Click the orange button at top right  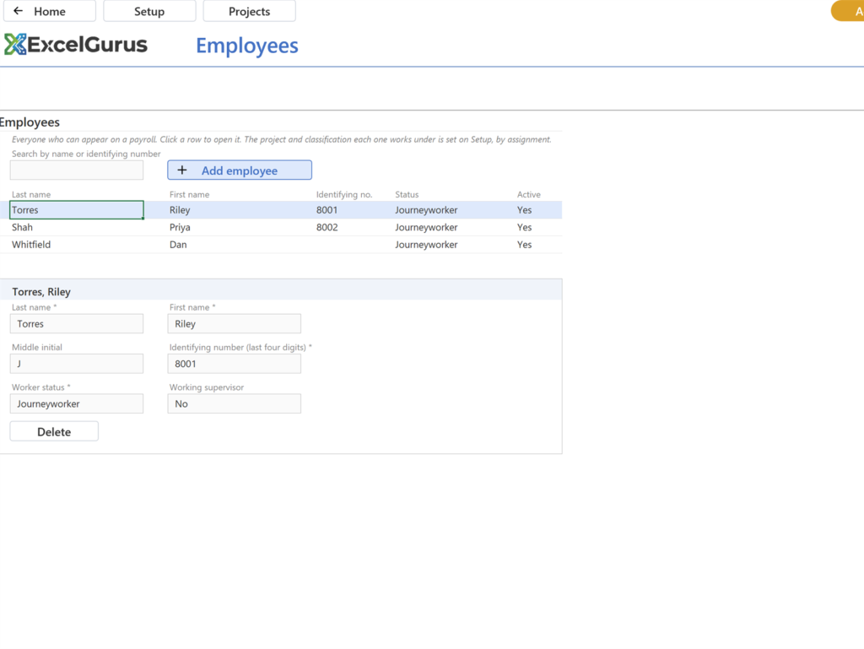click(848, 11)
